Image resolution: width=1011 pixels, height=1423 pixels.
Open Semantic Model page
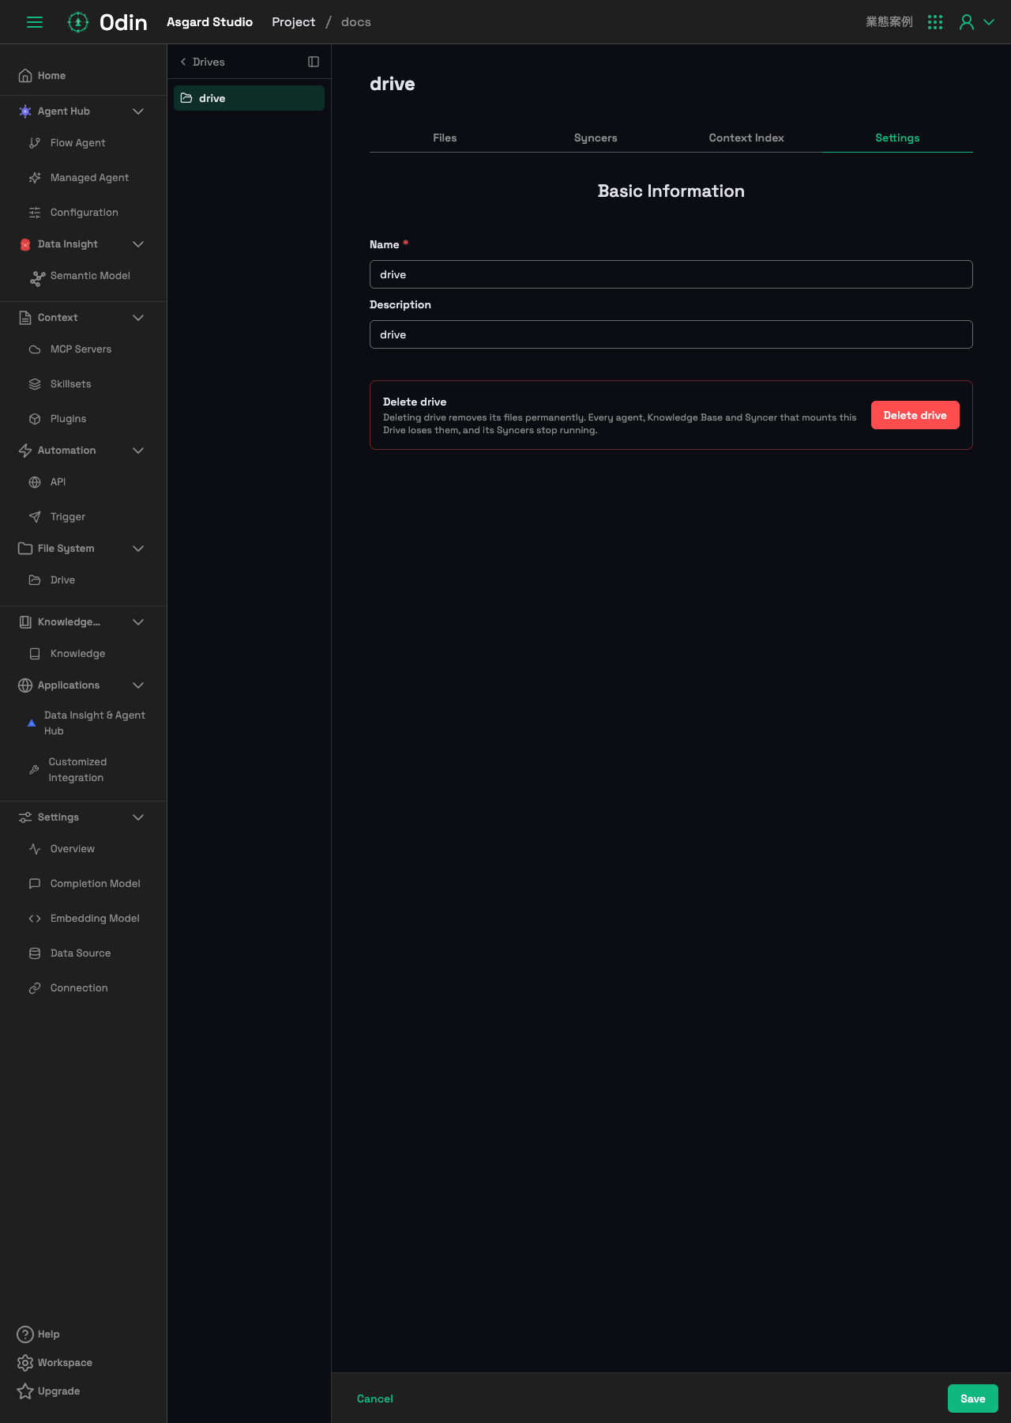[90, 276]
